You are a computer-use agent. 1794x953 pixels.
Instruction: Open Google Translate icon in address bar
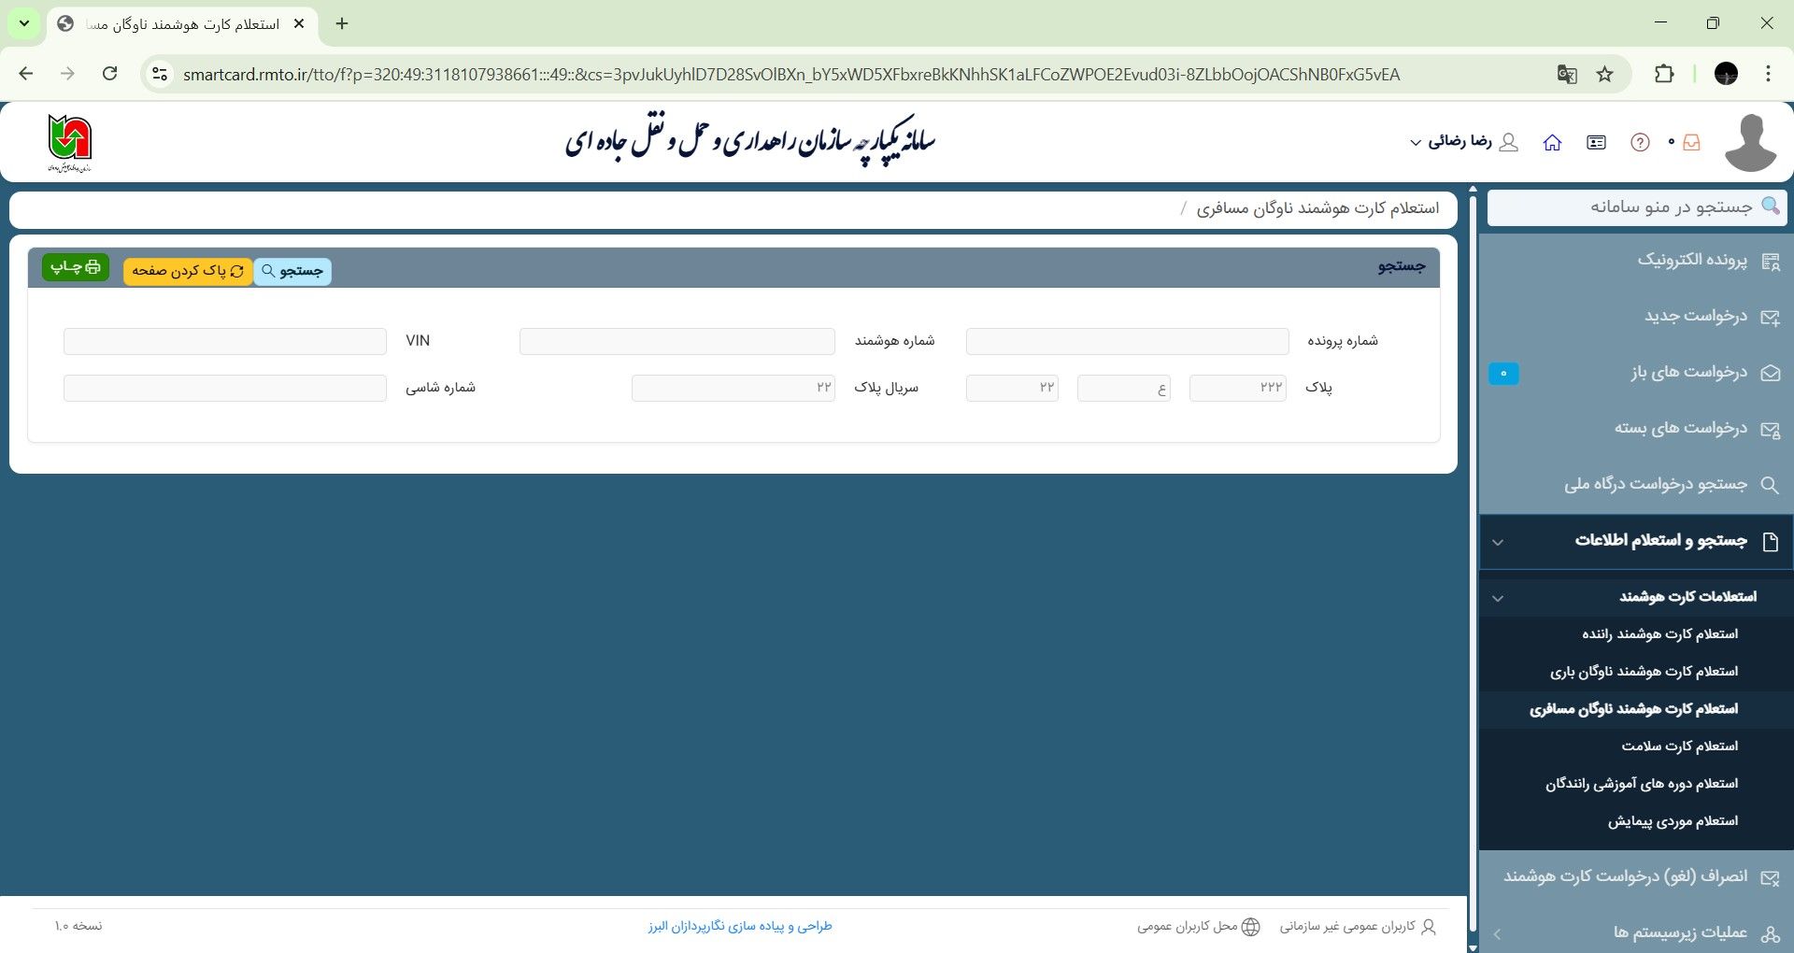pyautogui.click(x=1568, y=74)
